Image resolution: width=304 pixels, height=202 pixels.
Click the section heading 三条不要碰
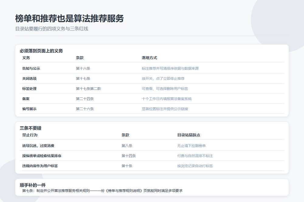click(x=31, y=128)
